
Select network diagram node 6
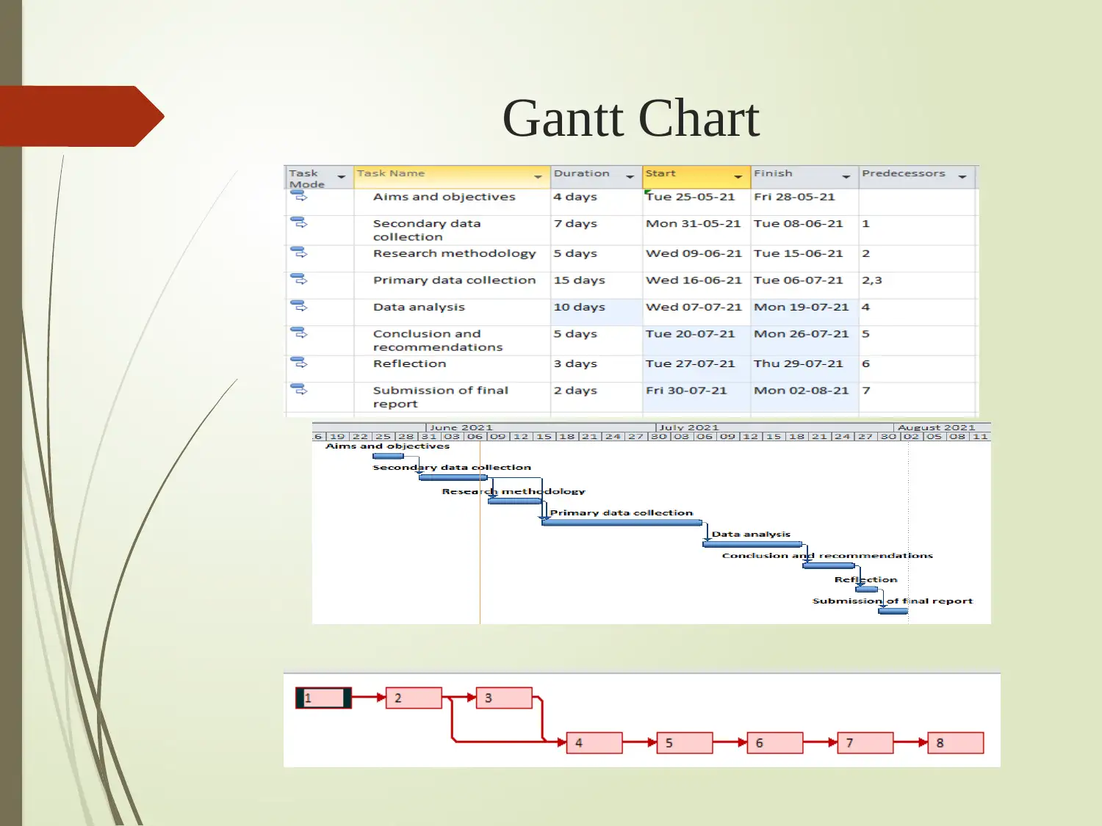(x=775, y=742)
